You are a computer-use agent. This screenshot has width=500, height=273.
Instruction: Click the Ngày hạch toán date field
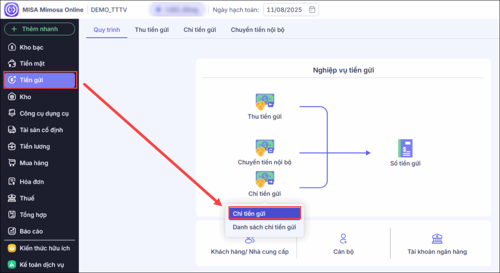[291, 10]
